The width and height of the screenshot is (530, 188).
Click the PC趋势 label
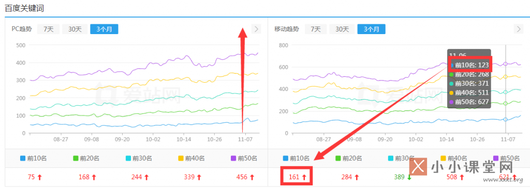[x=22, y=29]
